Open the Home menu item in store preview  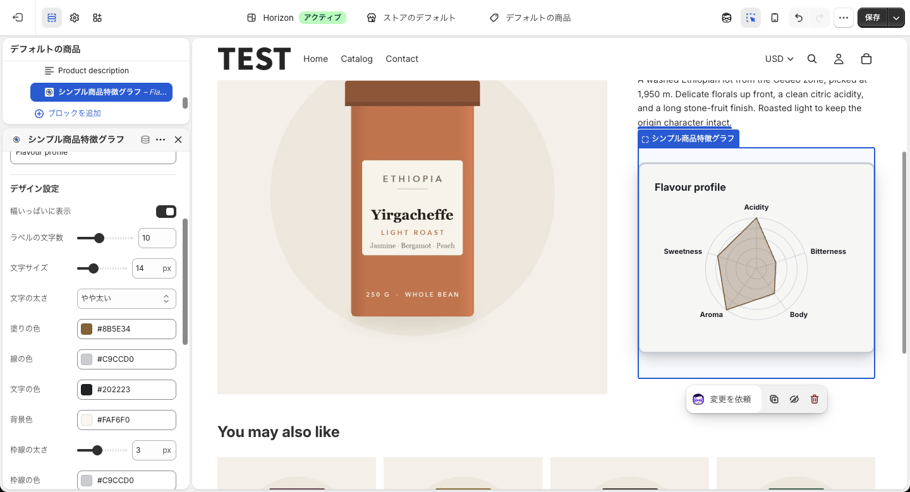coord(315,59)
